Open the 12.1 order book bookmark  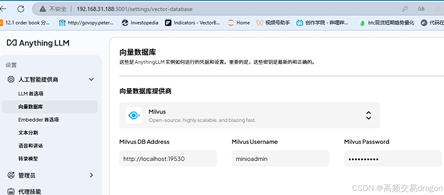25,23
